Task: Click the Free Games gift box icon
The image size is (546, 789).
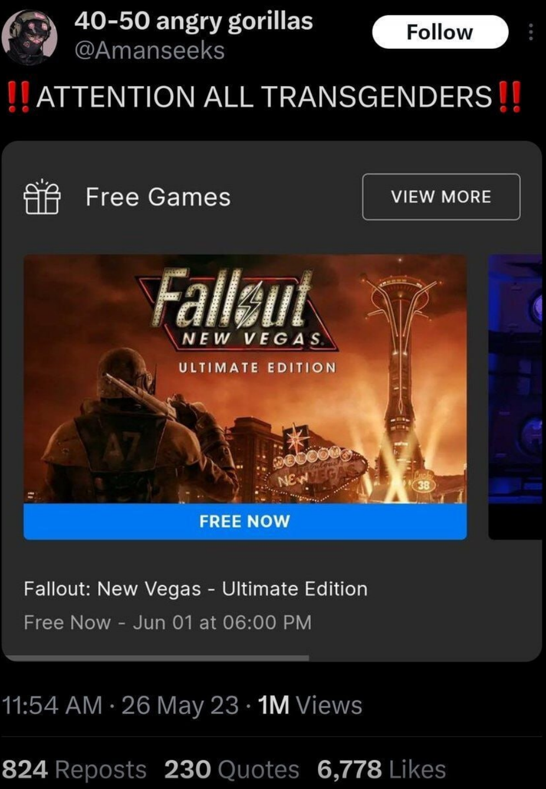Action: point(42,197)
